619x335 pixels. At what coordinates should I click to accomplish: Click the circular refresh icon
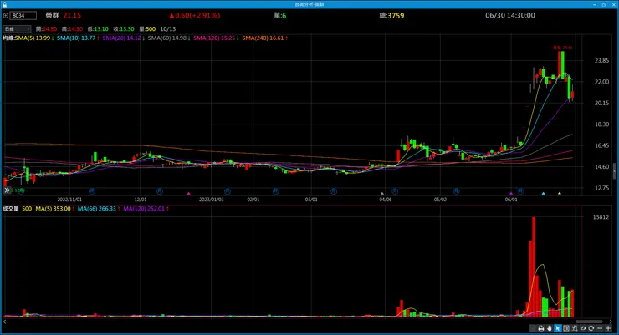point(591,328)
